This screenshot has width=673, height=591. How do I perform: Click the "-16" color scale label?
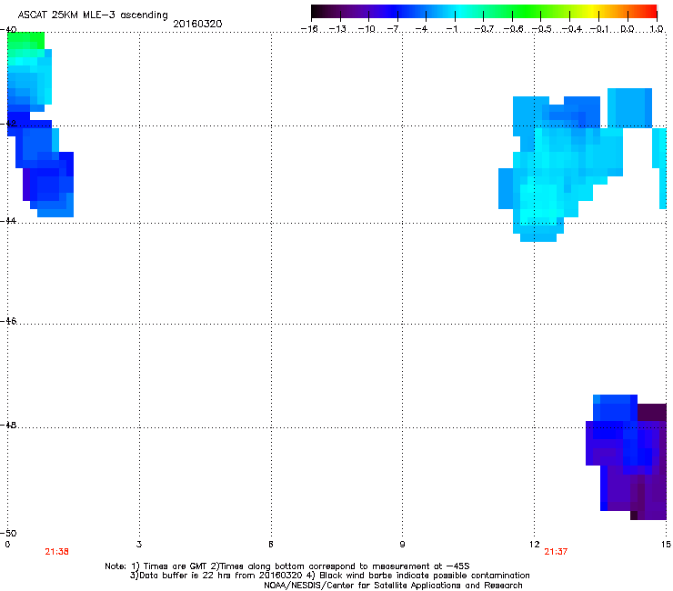pyautogui.click(x=309, y=29)
